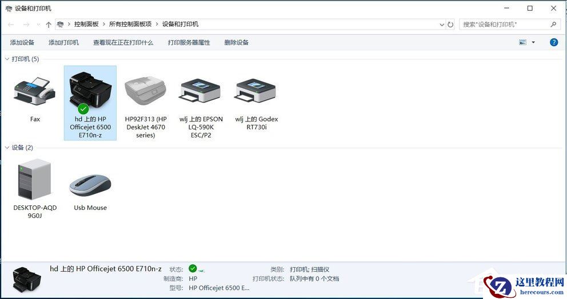Navigate to 控制面板 breadcrumb

86,24
